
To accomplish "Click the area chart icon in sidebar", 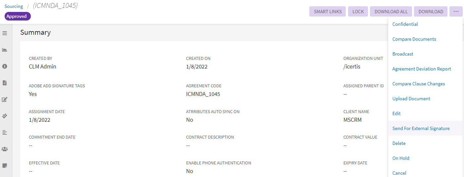I will (5, 50).
